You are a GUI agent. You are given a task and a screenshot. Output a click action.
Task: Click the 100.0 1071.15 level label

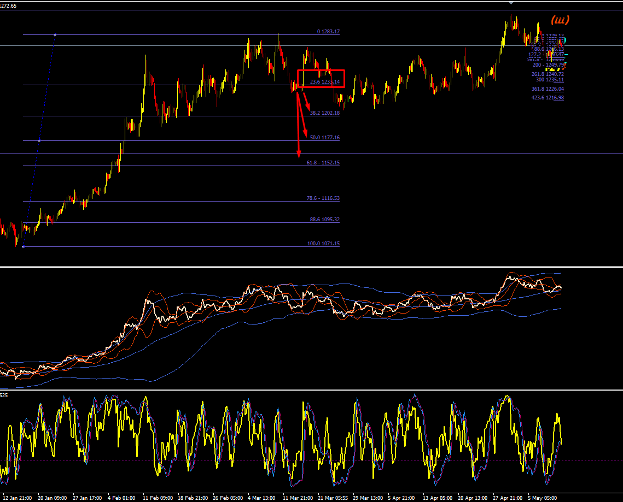(x=323, y=244)
